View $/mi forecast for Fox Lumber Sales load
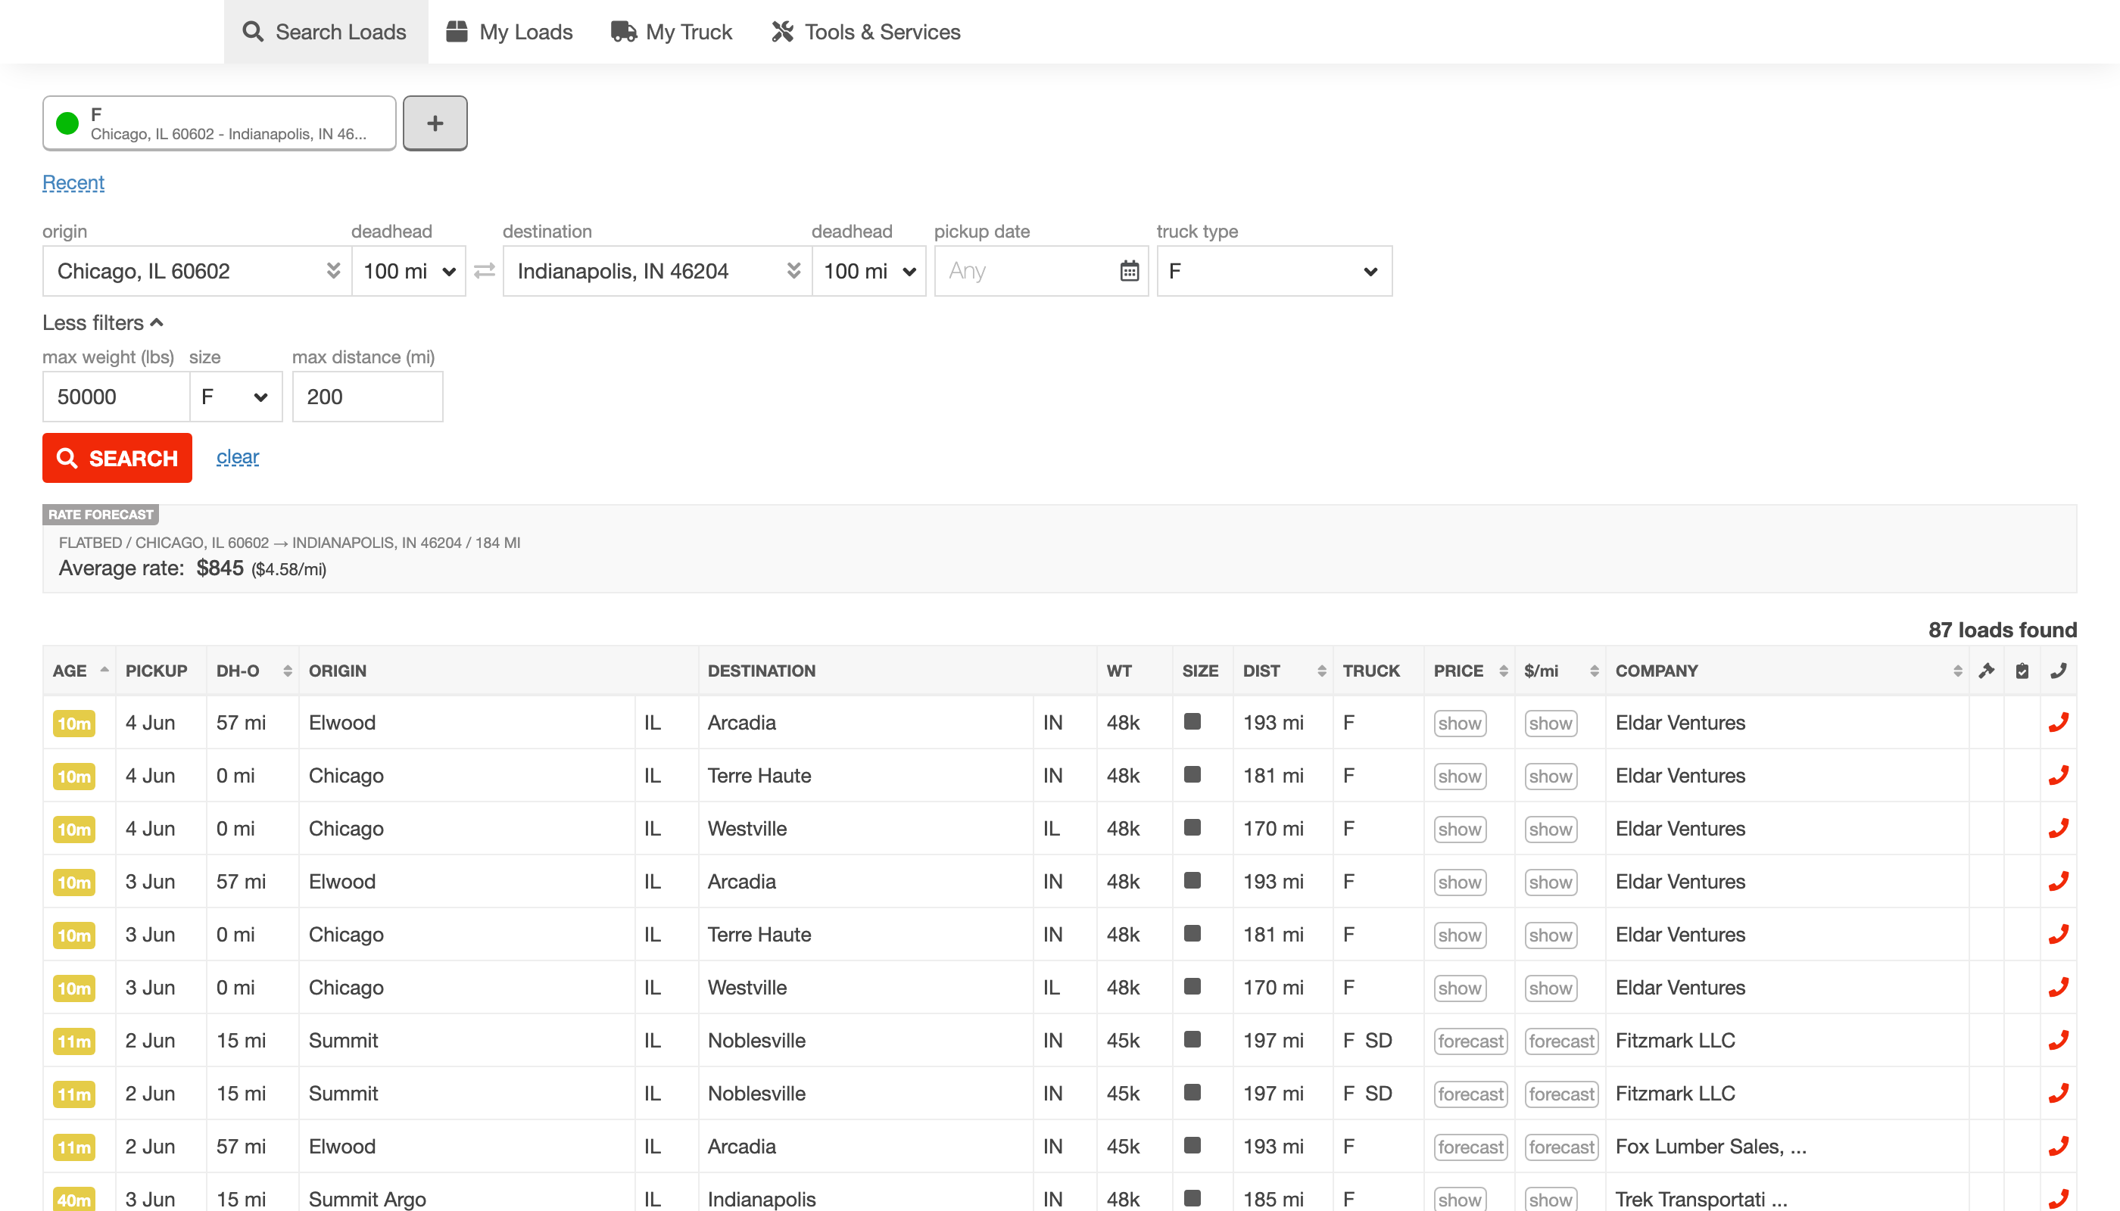The width and height of the screenshot is (2120, 1211). (1561, 1147)
